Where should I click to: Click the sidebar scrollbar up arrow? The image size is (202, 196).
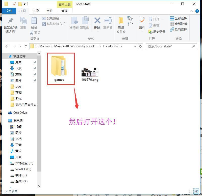coord(39,53)
